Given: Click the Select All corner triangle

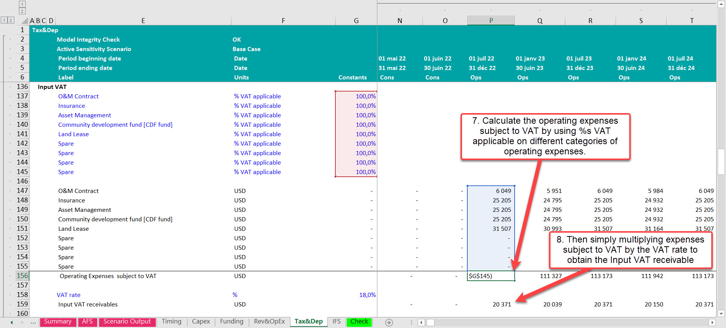Looking at the screenshot, I should [x=25, y=21].
